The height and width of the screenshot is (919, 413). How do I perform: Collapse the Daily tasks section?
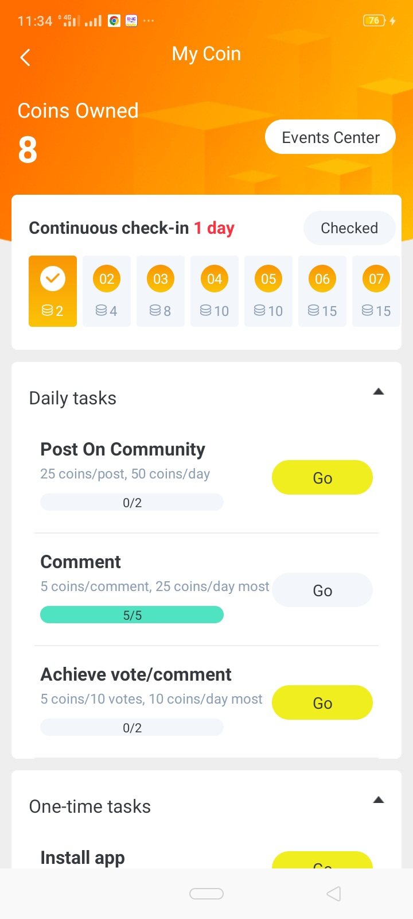(378, 392)
